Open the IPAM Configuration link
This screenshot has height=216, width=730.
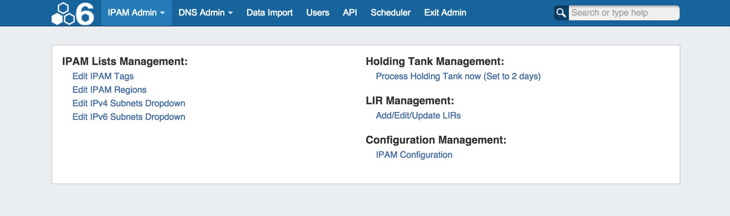[414, 155]
